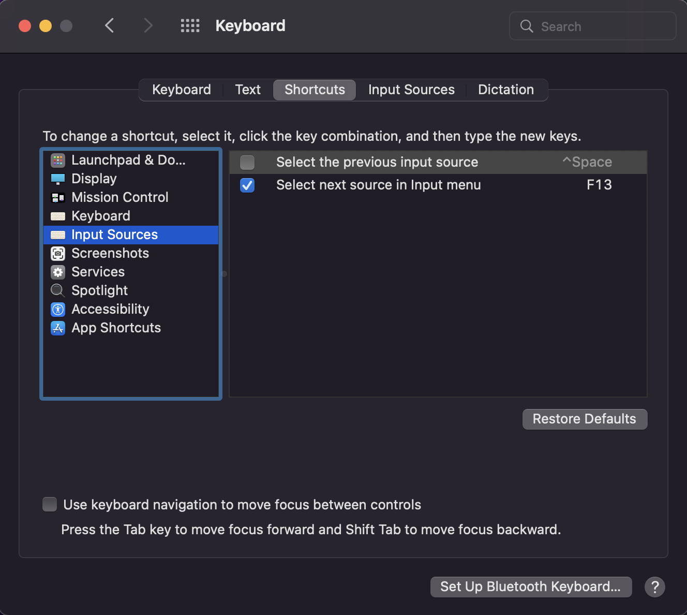Switch to the Text tab
The height and width of the screenshot is (615, 687).
click(248, 90)
